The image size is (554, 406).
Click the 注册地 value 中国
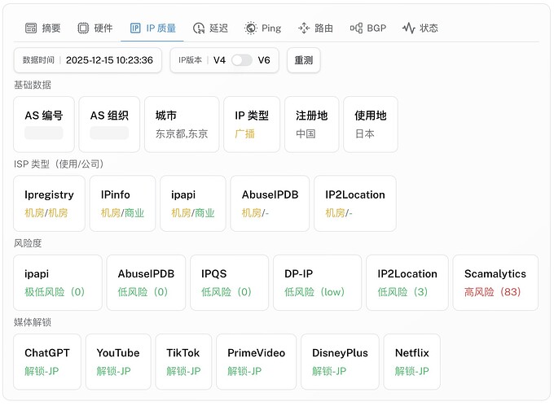click(x=306, y=134)
